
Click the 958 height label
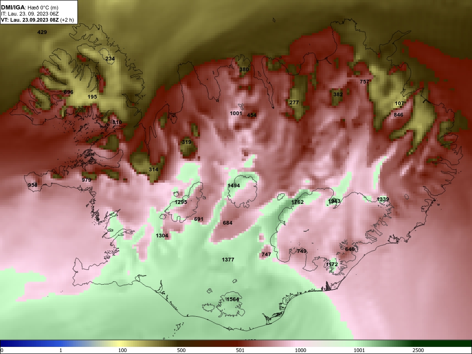[33, 185]
